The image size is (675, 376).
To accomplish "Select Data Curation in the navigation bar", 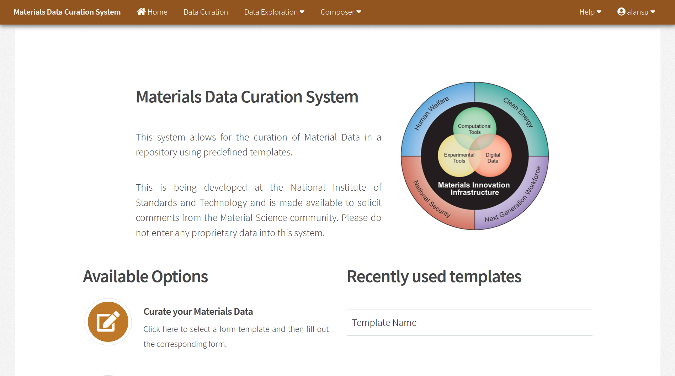I will click(x=206, y=12).
